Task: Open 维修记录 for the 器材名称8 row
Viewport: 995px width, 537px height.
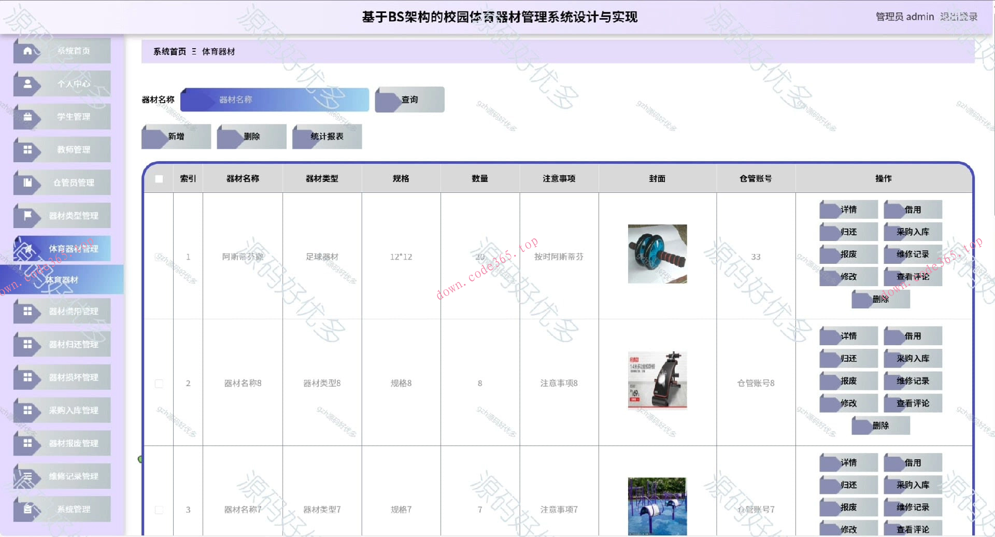Action: 913,380
